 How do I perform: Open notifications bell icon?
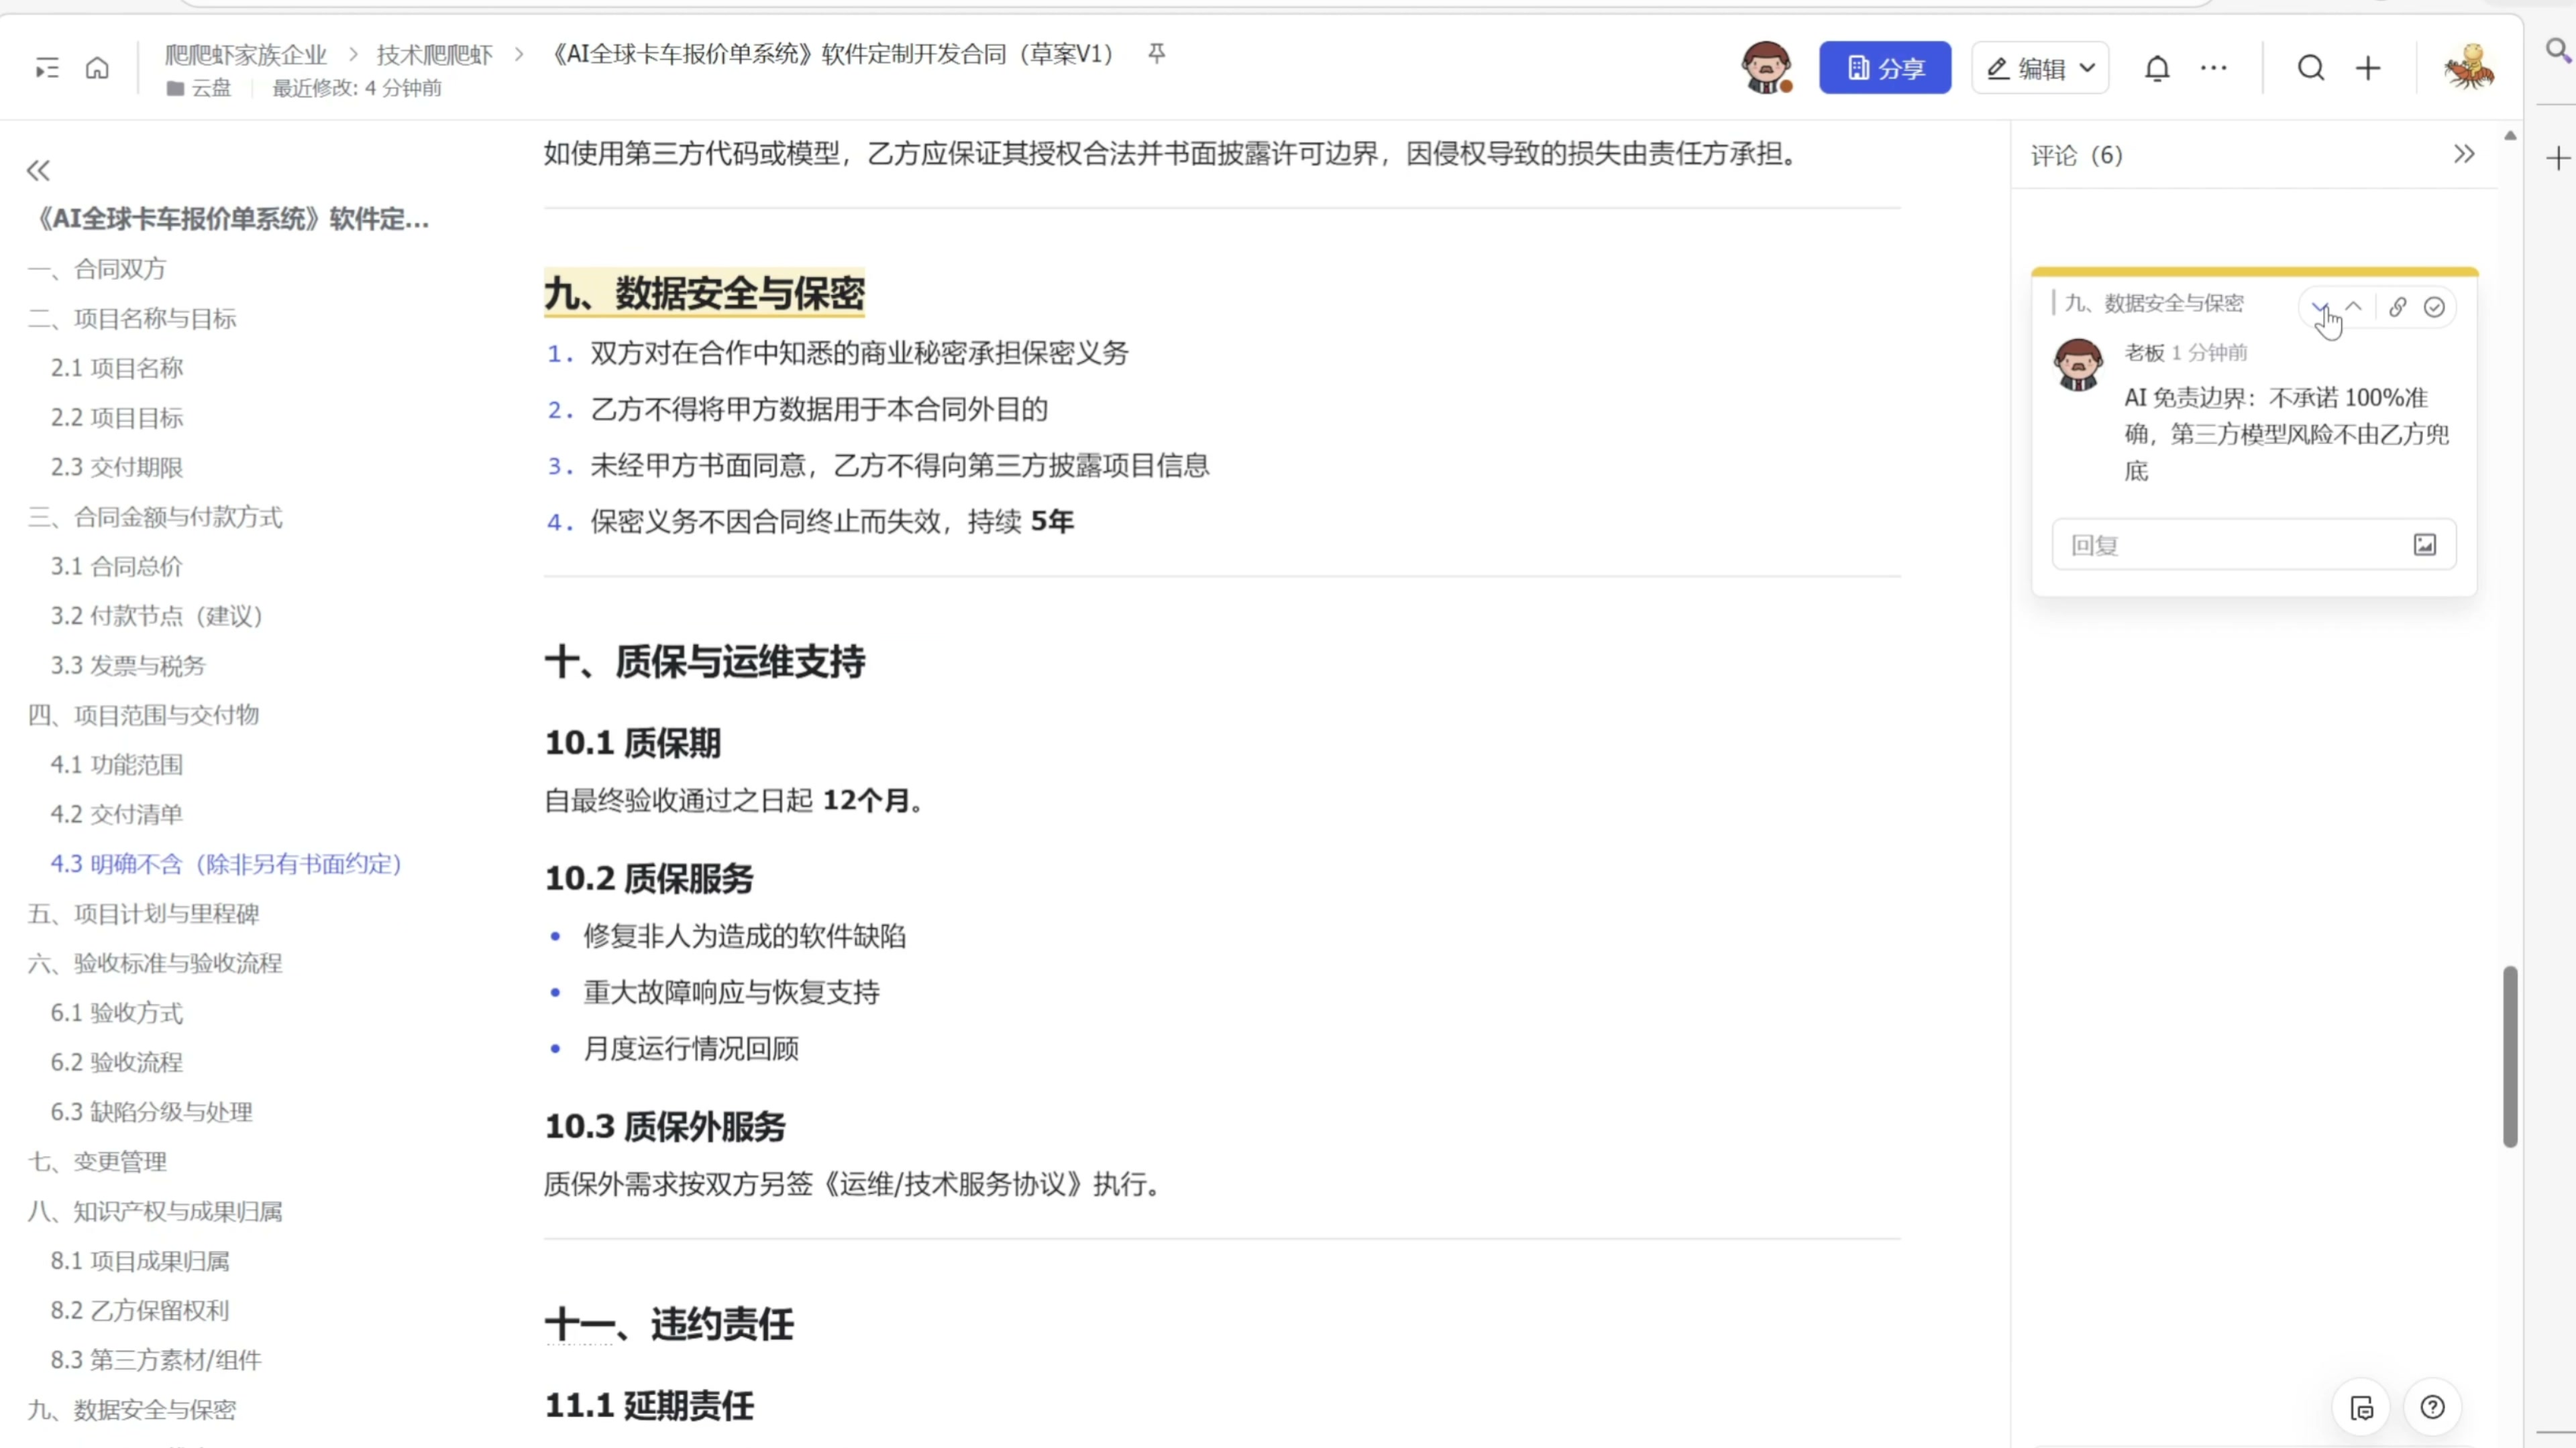click(2157, 68)
